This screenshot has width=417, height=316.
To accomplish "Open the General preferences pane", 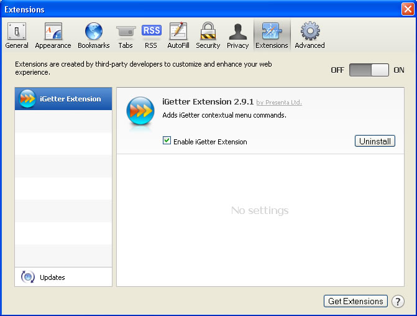I will click(17, 35).
